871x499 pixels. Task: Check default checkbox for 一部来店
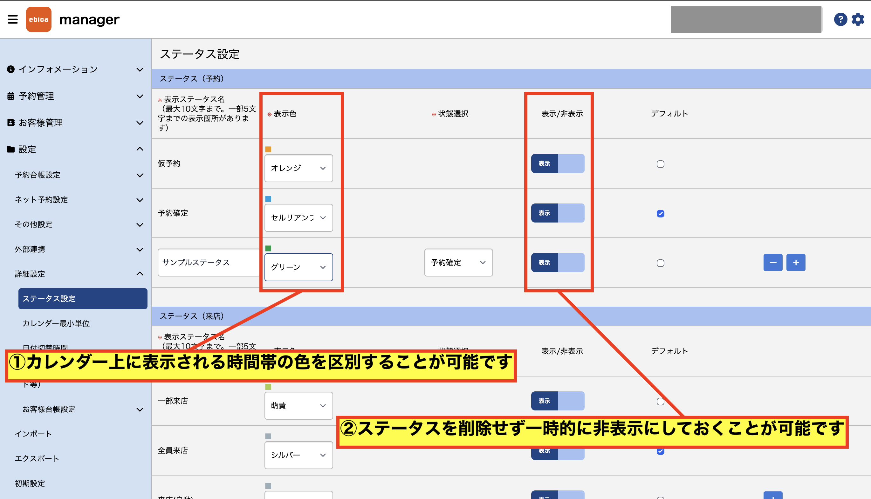[660, 402]
